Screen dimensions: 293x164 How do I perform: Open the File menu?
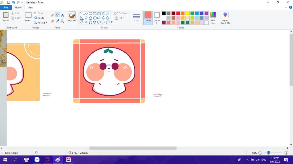[6, 7]
